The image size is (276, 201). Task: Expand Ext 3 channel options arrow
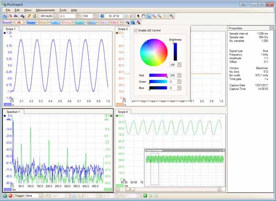coord(121,23)
